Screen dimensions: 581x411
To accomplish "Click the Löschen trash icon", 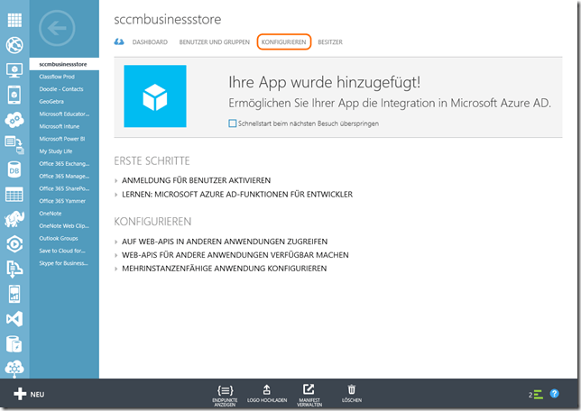I will (x=352, y=389).
